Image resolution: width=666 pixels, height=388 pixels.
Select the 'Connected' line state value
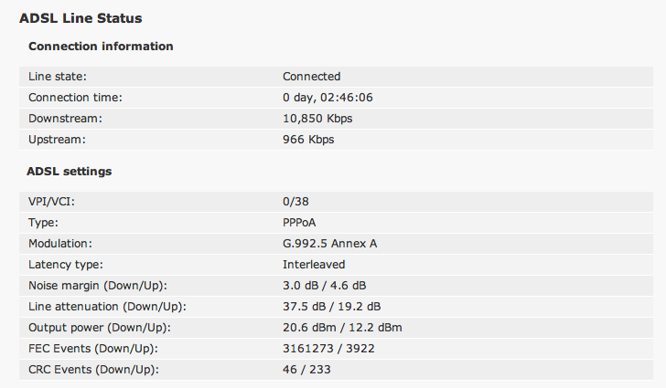point(311,77)
